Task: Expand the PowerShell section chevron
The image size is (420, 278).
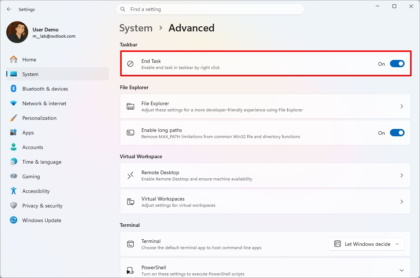Action: pos(402,270)
